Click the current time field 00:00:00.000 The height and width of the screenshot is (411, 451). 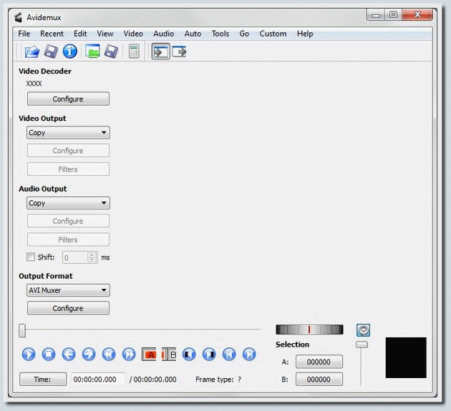coord(98,379)
